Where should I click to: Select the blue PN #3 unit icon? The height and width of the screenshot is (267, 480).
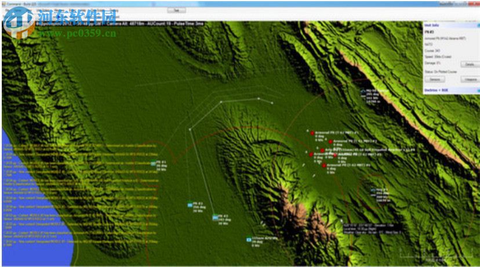215,218
